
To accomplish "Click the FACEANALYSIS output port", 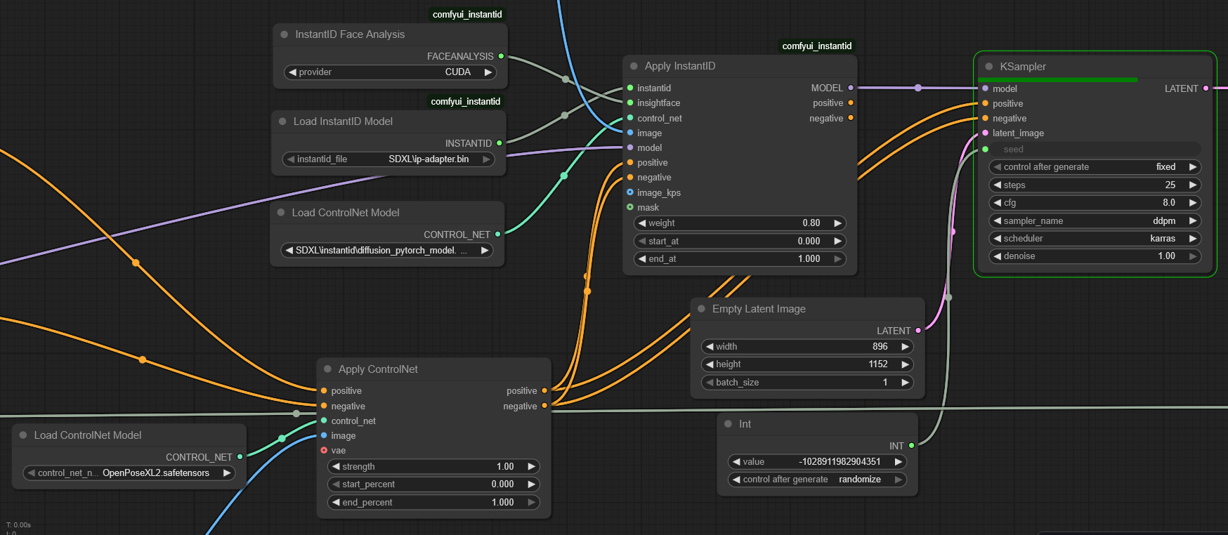I will tap(501, 56).
